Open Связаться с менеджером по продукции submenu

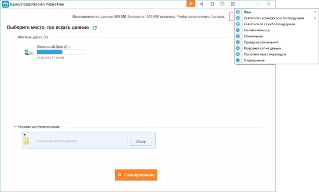pyautogui.click(x=277, y=18)
